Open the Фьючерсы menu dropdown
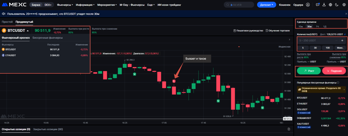Viewport: 348px width, 136px height. click(65, 5)
